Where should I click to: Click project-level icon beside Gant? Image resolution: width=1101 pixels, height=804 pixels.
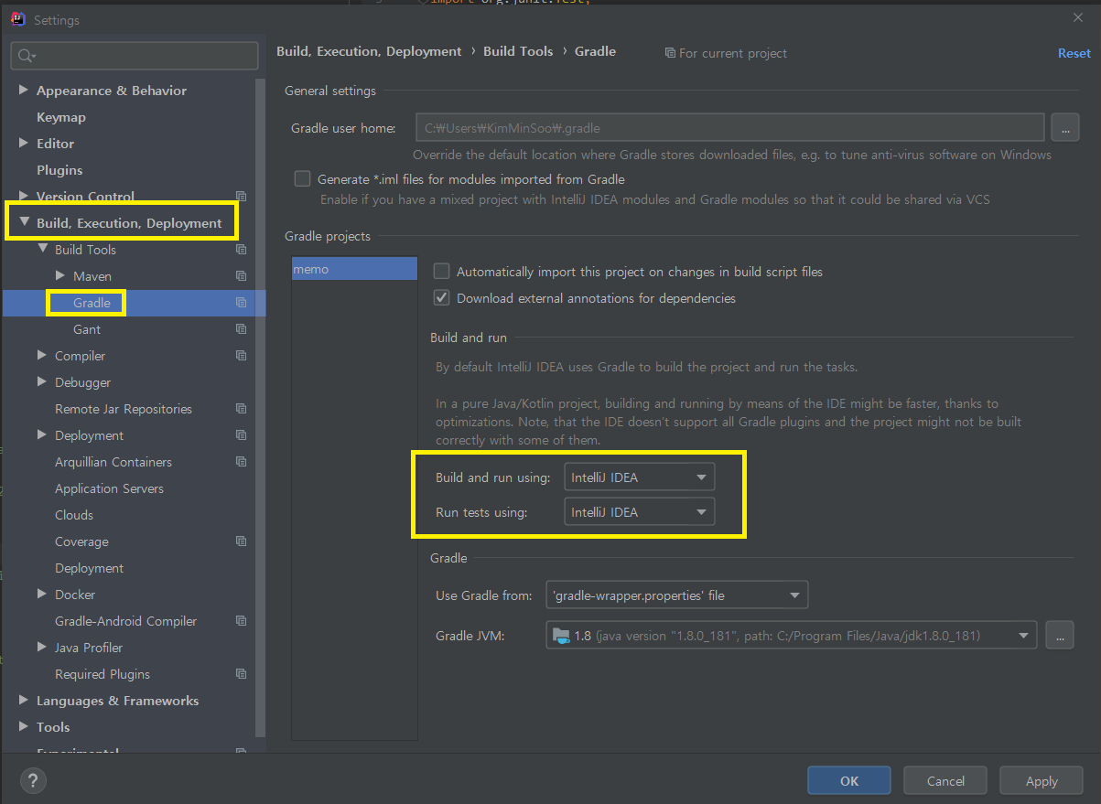241,329
